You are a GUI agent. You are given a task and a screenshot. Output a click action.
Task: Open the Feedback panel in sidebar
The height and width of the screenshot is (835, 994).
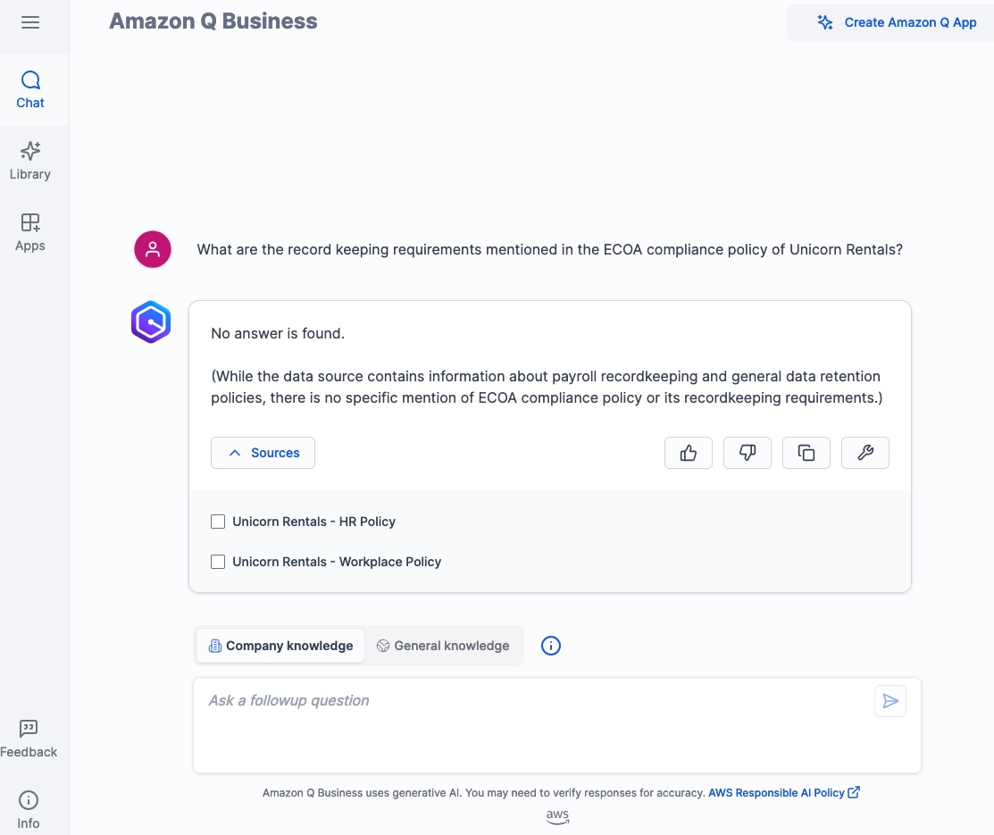[28, 738]
